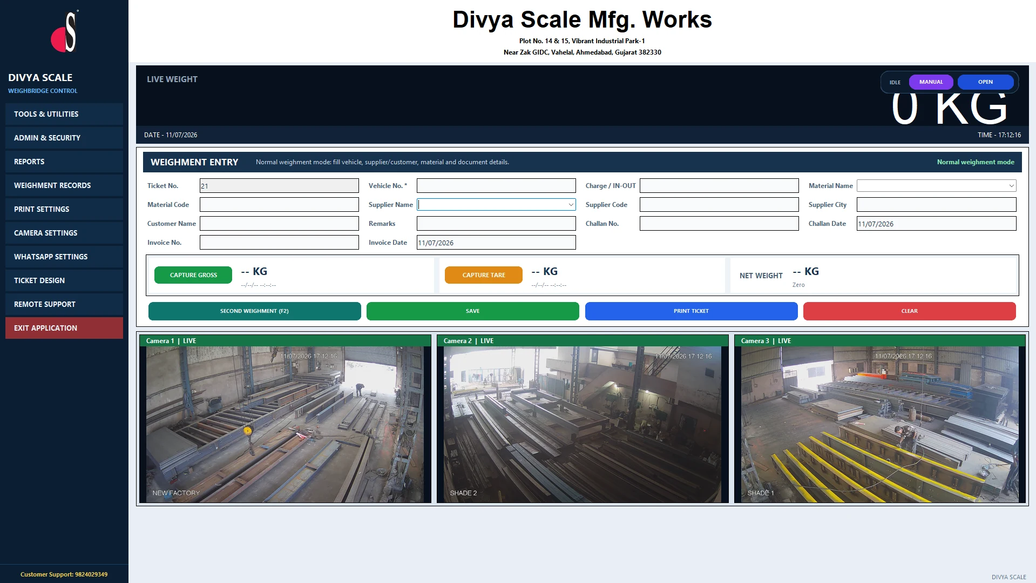This screenshot has width=1036, height=583.
Task: Open Print Settings
Action: [x=64, y=209]
